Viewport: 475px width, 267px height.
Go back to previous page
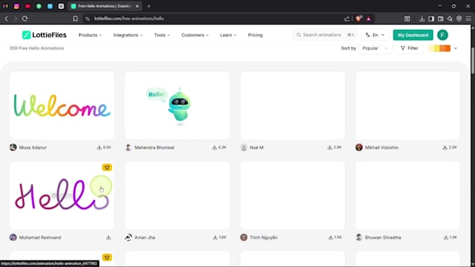(6, 18)
